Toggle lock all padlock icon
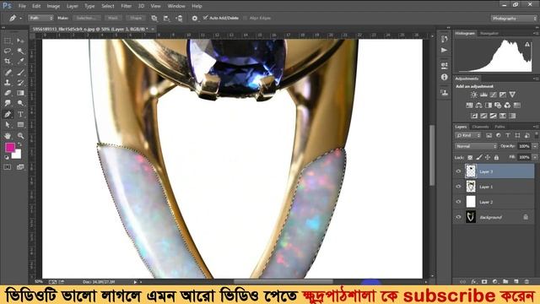Image resolution: width=540 pixels, height=304 pixels. click(496, 158)
